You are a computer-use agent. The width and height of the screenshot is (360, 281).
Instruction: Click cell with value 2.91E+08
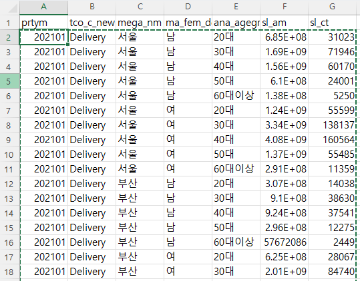pos(285,169)
